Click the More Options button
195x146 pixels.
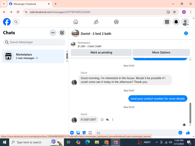pos(161,53)
